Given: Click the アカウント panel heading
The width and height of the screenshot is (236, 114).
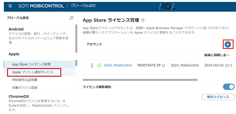Looking at the screenshot, I should [94, 44].
